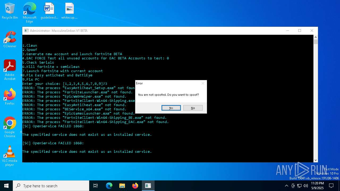This screenshot has width=340, height=191.
Task: Click Yes in the Error dialog
Action: click(x=171, y=108)
